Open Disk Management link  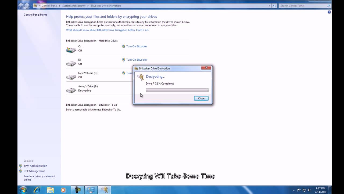coord(34,171)
